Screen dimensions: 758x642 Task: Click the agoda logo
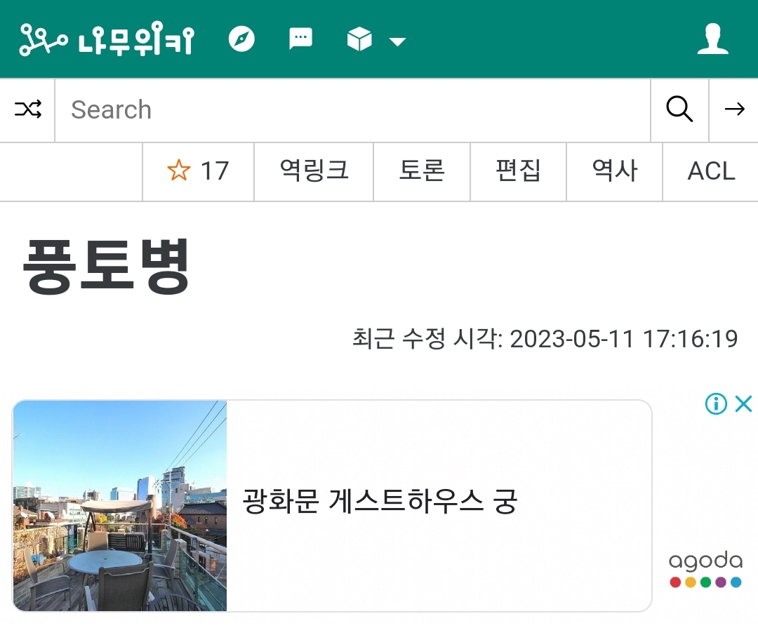point(706,568)
